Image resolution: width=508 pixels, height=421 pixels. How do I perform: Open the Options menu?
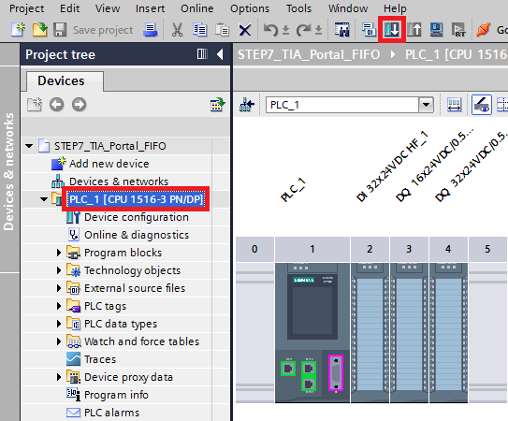(x=250, y=8)
